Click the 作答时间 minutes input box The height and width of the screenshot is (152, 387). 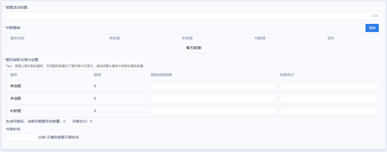tap(22, 138)
